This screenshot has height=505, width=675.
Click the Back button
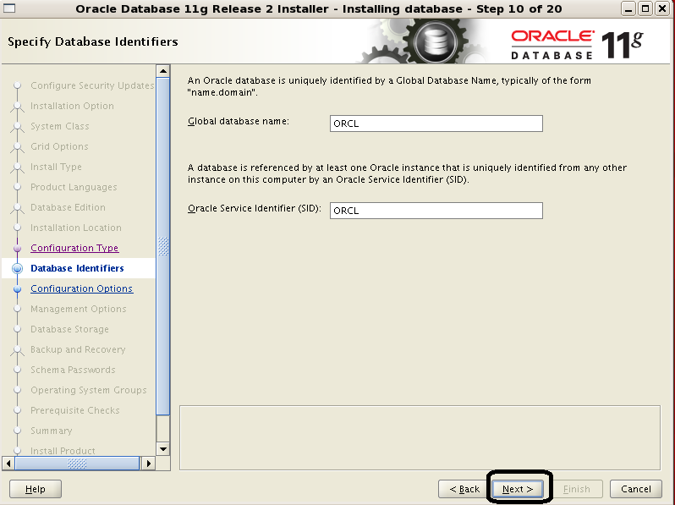464,489
